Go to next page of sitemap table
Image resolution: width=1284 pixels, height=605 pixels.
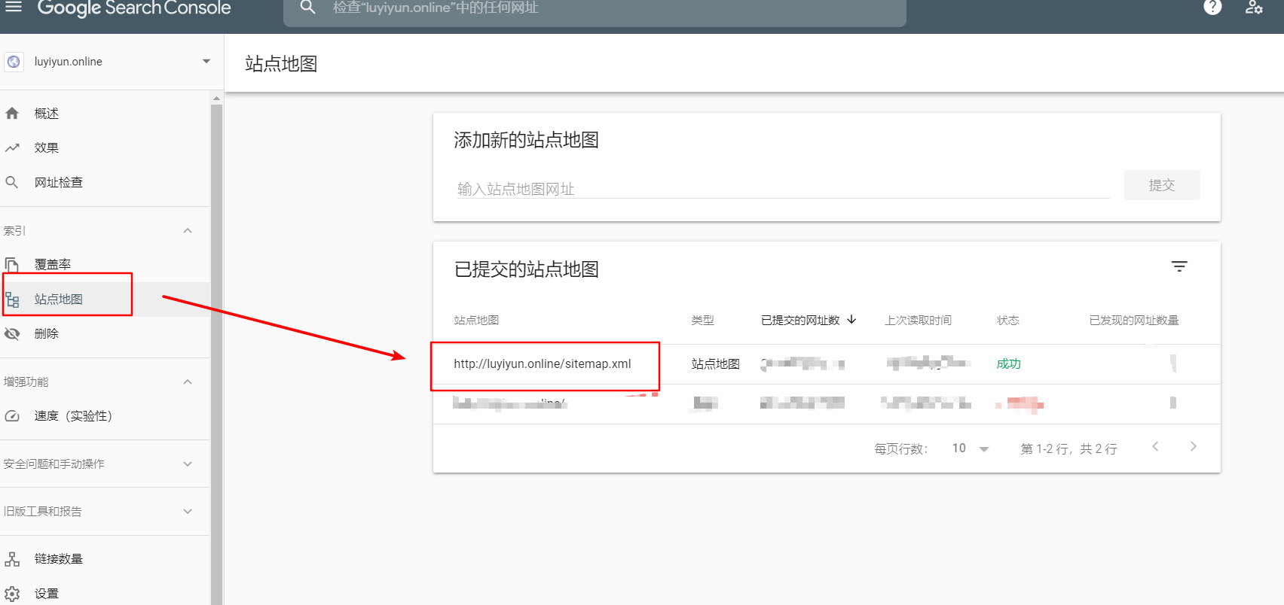tap(1193, 447)
